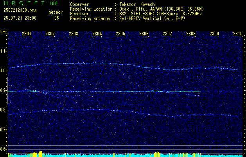
Task: Click the 0.9 kHz axis label
Action: click(4, 90)
